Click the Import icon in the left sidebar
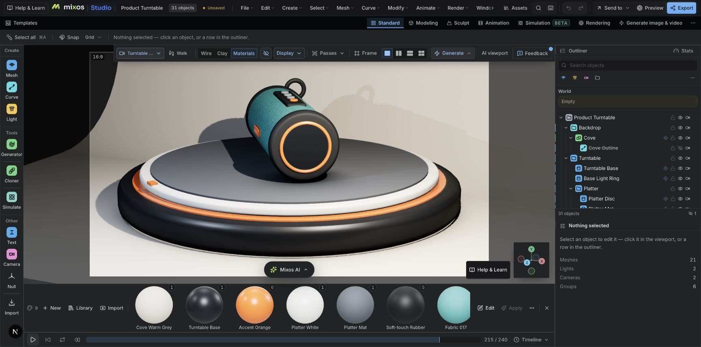Image resolution: width=701 pixels, height=347 pixels. (x=12, y=303)
